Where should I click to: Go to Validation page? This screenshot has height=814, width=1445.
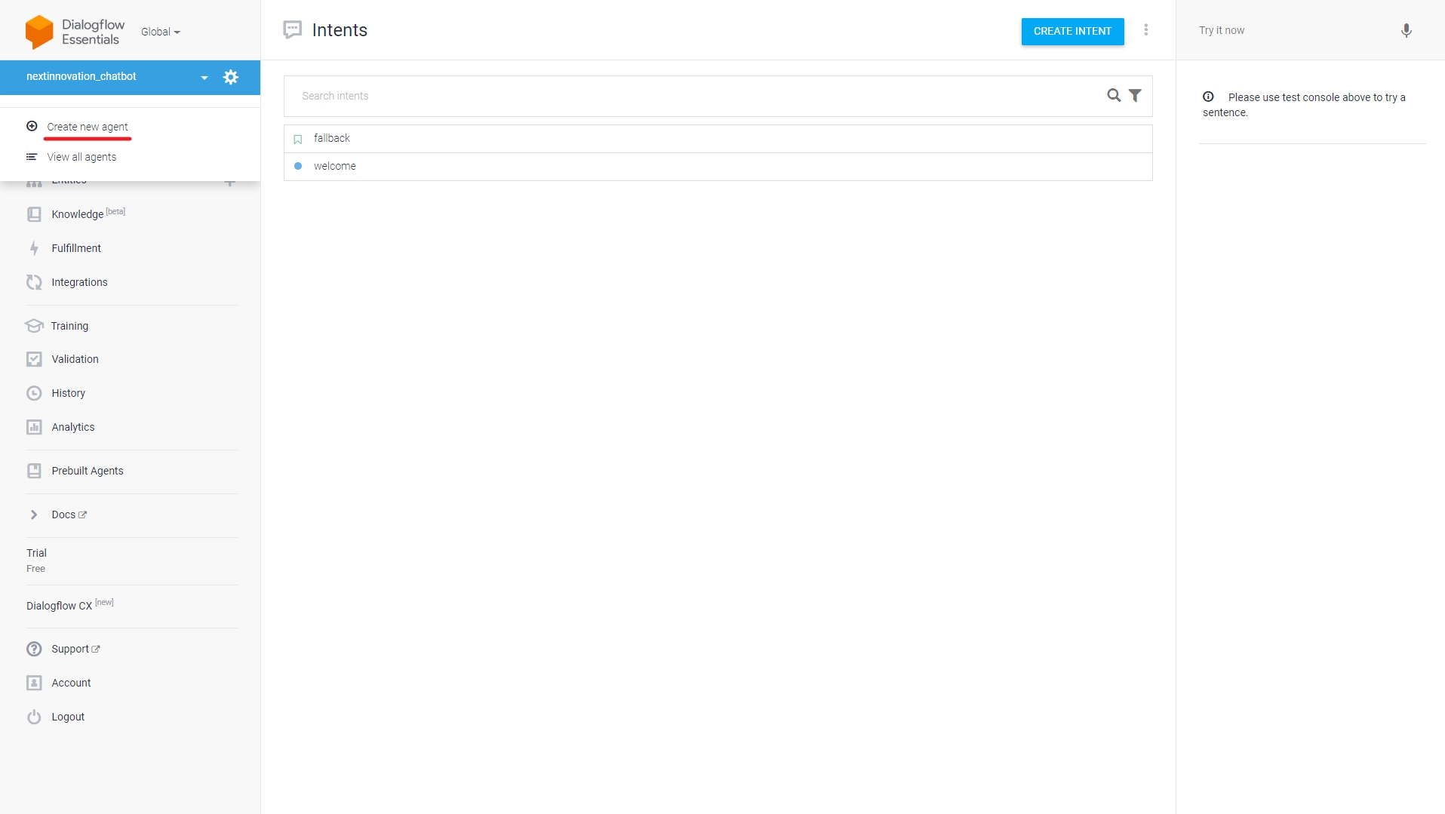click(x=75, y=359)
